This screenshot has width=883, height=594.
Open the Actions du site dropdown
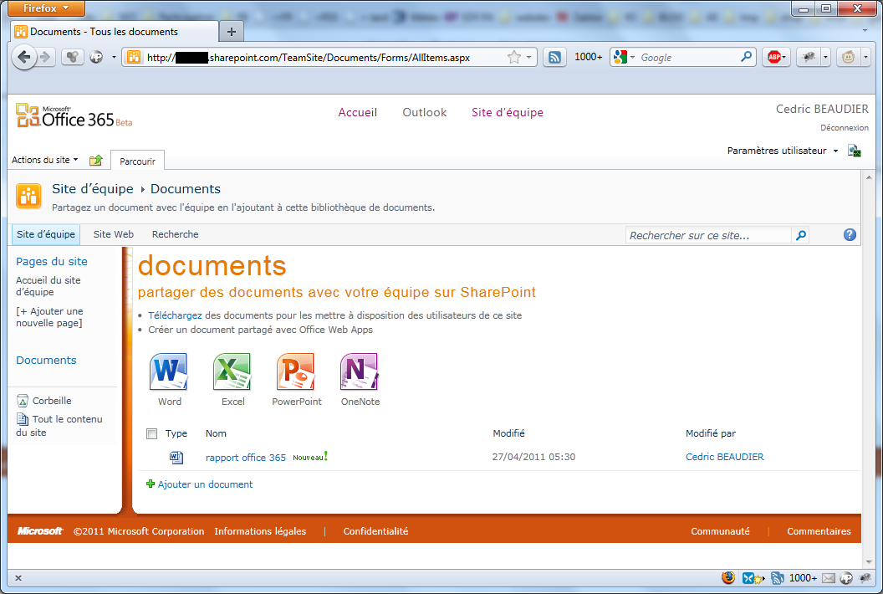[44, 160]
